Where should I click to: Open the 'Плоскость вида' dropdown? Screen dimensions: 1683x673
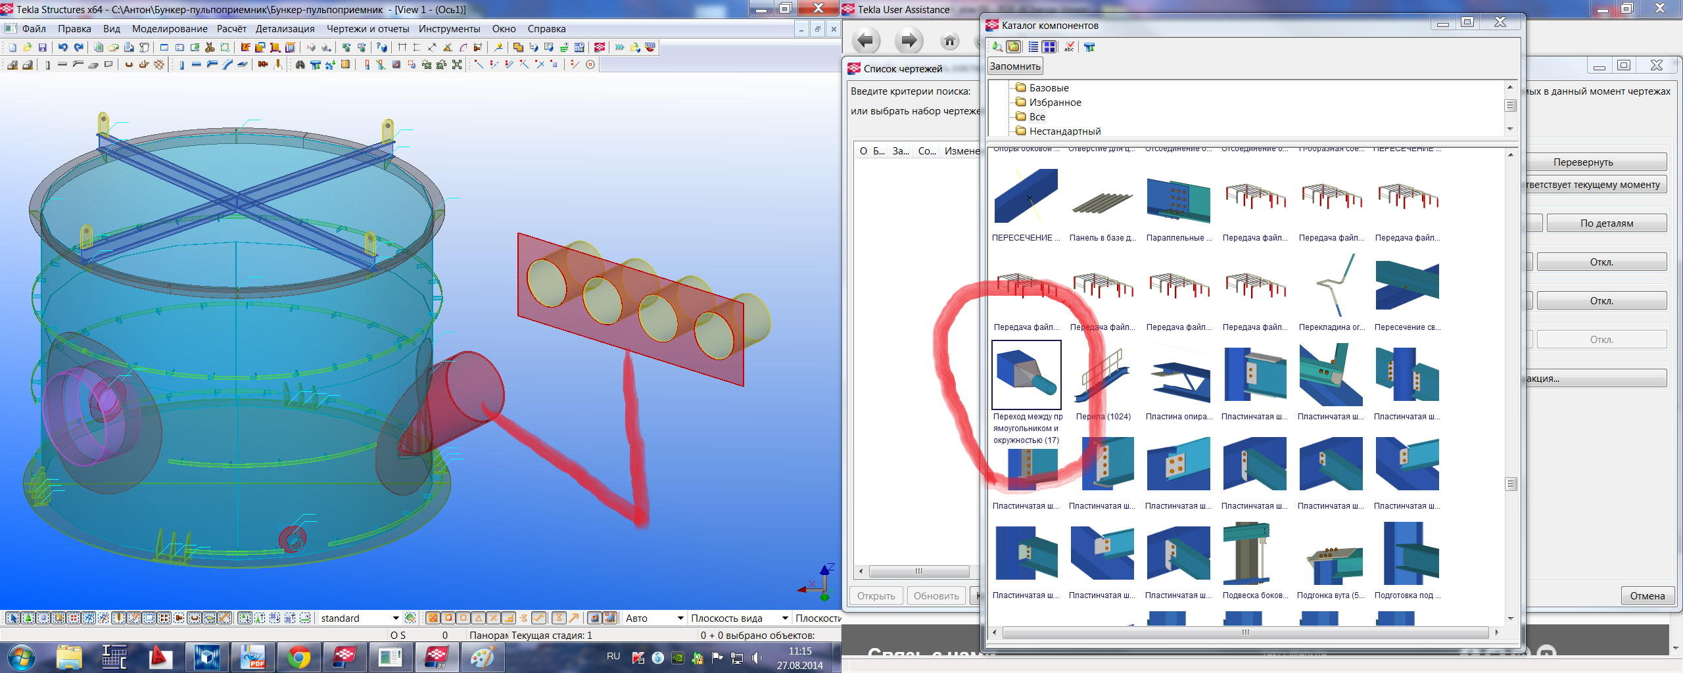point(785,618)
